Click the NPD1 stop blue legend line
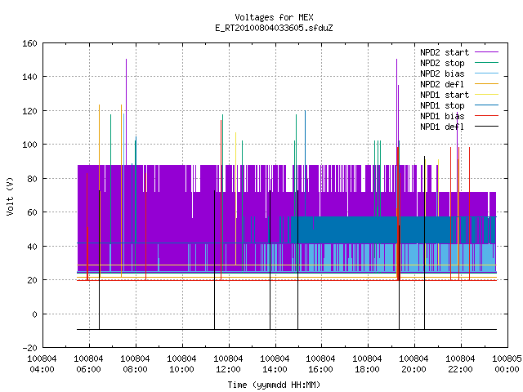 (x=486, y=105)
